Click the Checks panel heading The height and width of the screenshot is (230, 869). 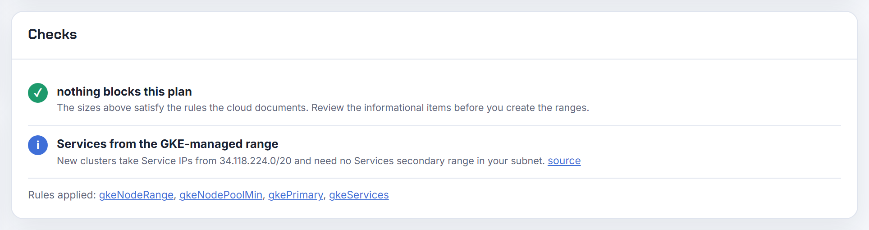click(x=52, y=34)
